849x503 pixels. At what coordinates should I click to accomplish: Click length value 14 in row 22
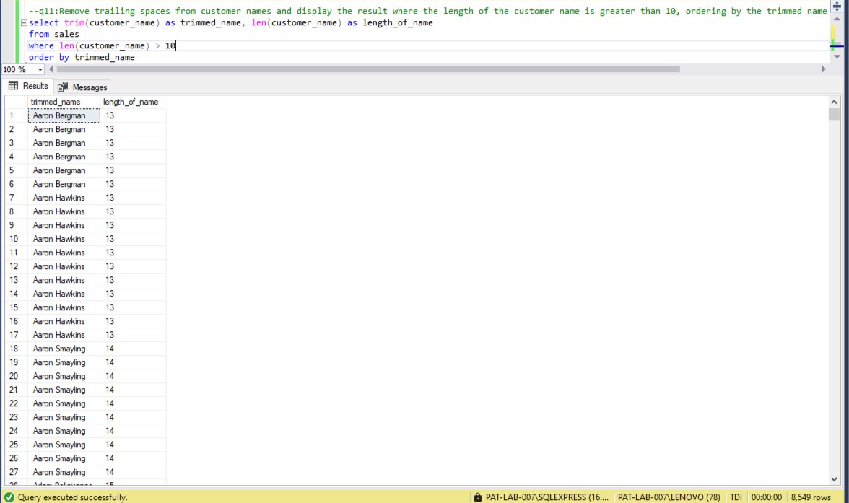[x=133, y=403]
